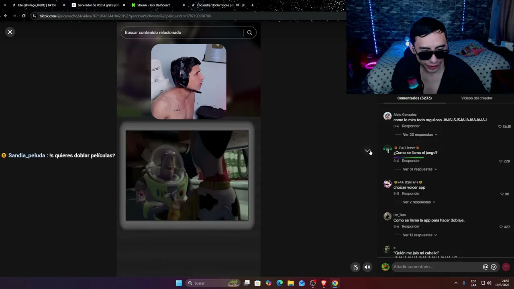Close the 'Encuentra doblar voces' tab
The width and height of the screenshot is (514, 289).
[x=243, y=5]
